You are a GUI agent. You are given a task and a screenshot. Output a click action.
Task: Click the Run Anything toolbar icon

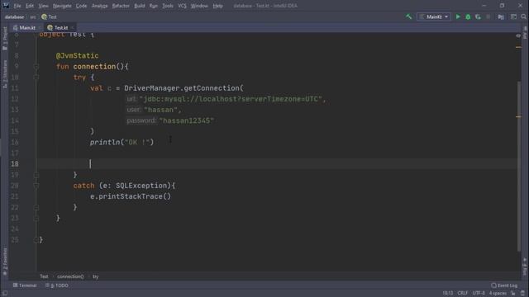click(513, 16)
